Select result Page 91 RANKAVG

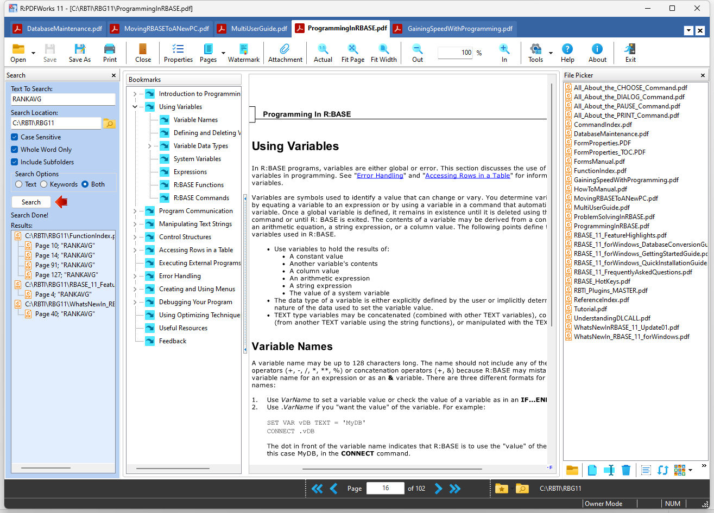coord(65,265)
